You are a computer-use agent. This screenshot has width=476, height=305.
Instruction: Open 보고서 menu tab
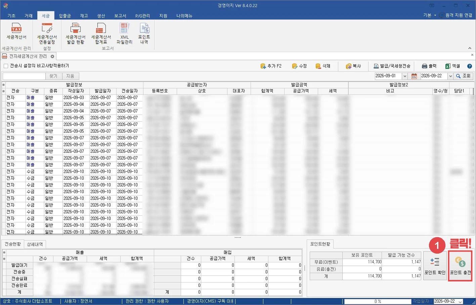(x=120, y=16)
